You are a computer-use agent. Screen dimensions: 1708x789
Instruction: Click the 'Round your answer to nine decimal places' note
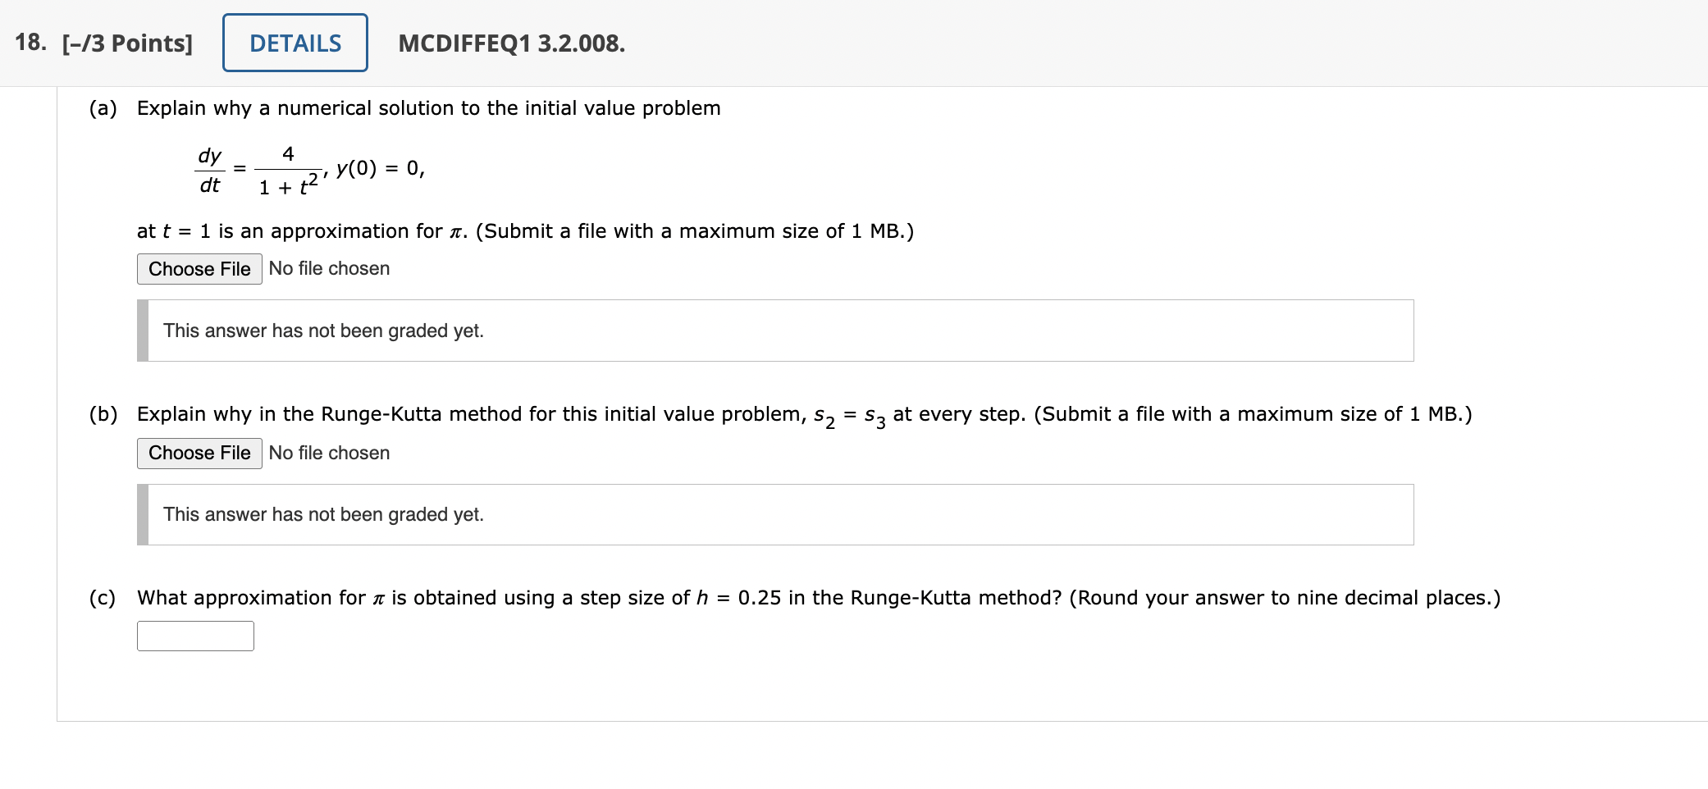point(1286,598)
